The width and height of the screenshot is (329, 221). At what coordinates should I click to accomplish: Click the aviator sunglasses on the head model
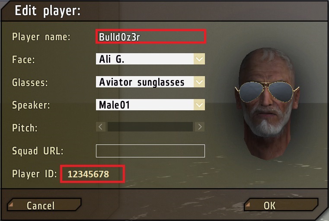pos(267,91)
